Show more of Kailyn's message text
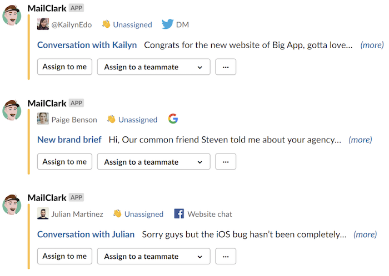389x276 pixels. tap(372, 45)
